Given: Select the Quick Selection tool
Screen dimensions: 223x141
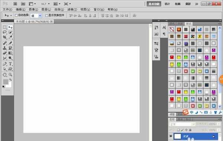Looking at the screenshot, I should tap(10, 32).
